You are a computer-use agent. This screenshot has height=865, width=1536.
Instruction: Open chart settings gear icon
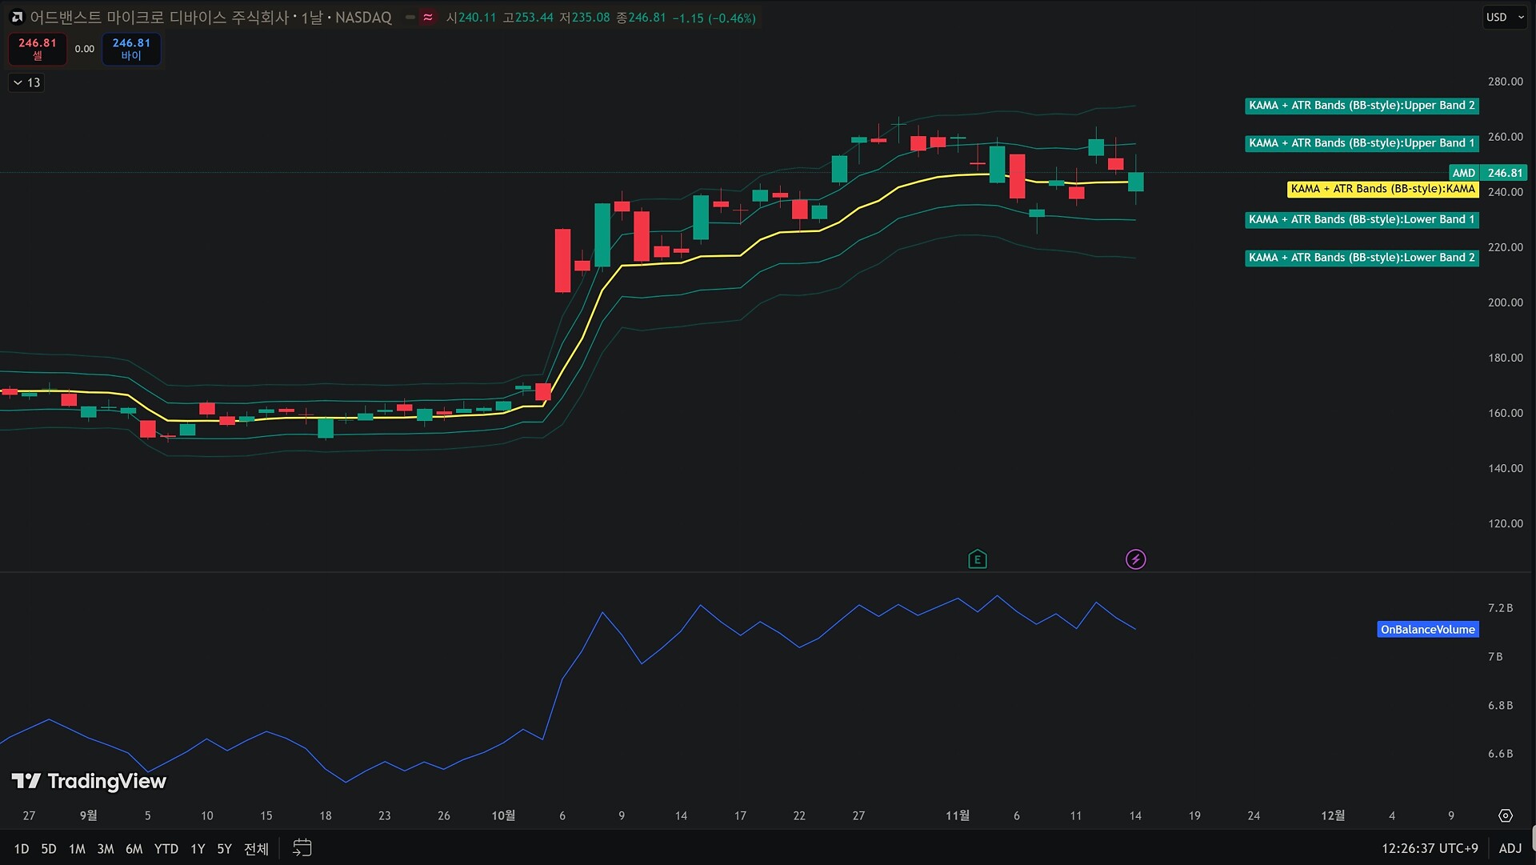1505,816
